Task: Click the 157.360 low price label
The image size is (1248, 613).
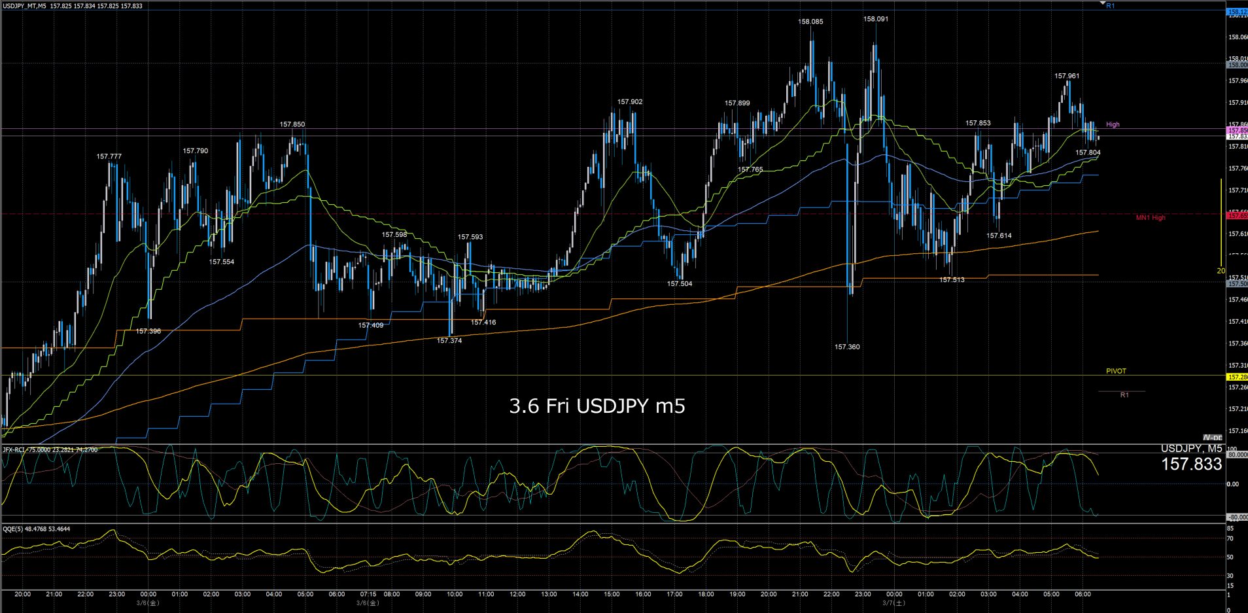Action: [x=847, y=347]
